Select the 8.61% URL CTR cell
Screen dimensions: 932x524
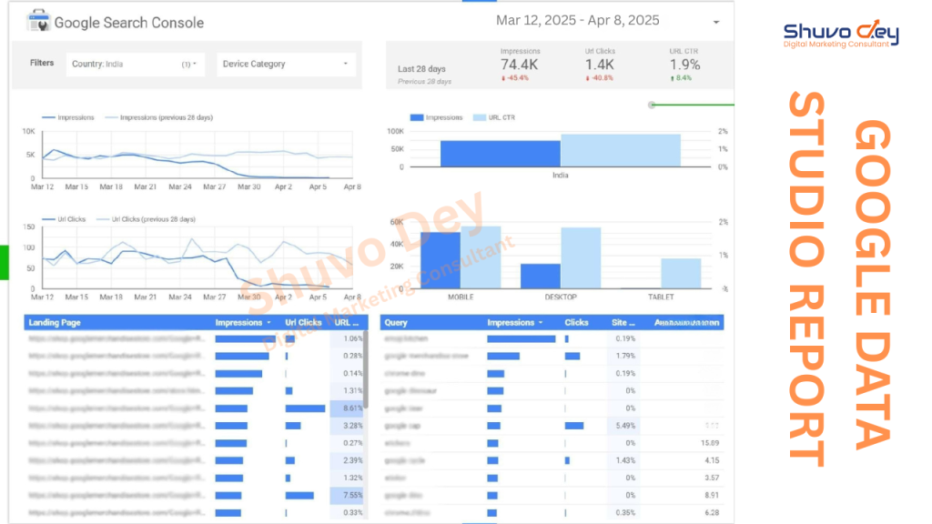347,408
